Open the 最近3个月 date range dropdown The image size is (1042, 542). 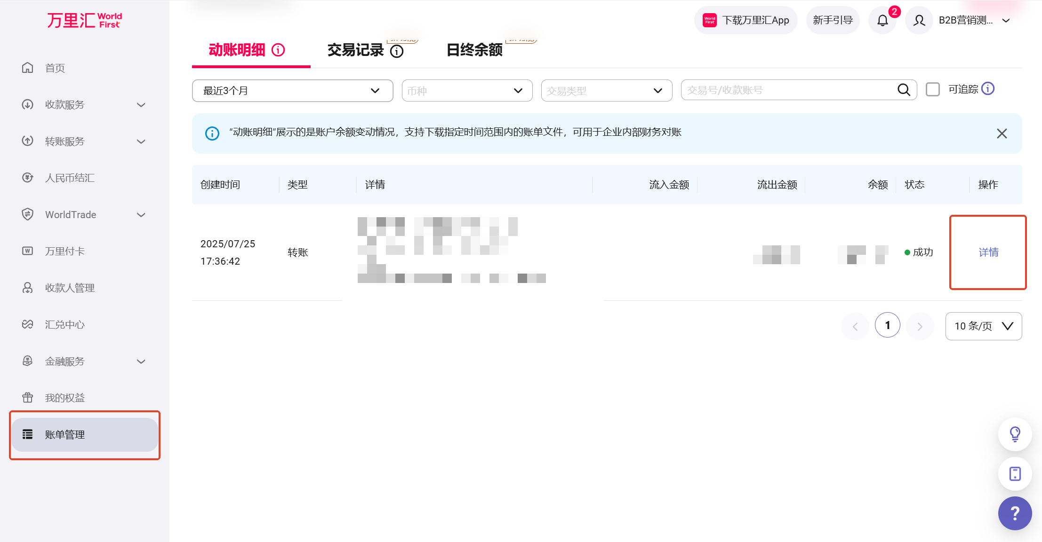tap(292, 91)
